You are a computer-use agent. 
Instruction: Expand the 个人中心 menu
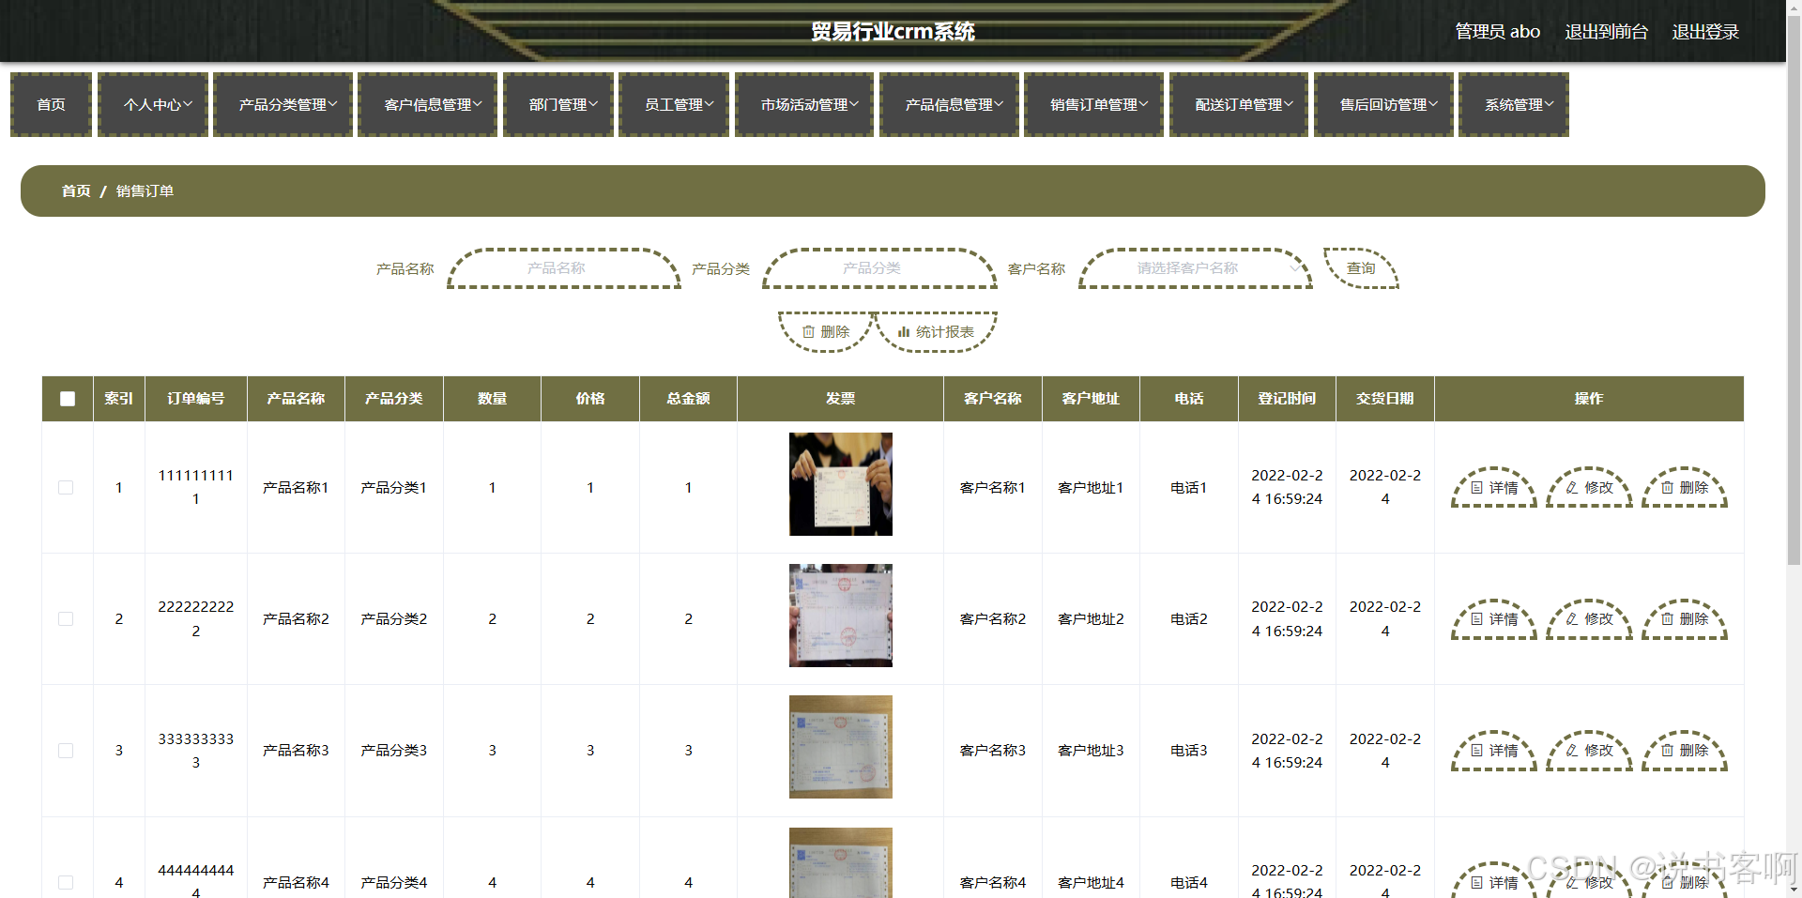click(x=153, y=105)
